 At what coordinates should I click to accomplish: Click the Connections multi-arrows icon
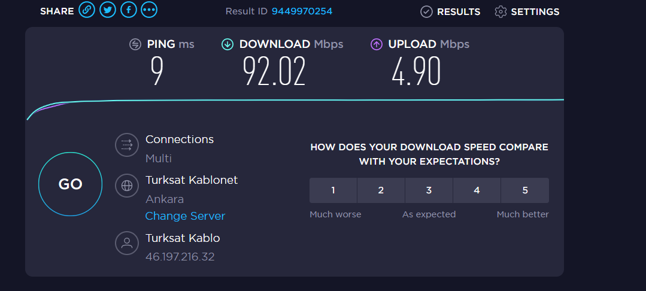126,145
